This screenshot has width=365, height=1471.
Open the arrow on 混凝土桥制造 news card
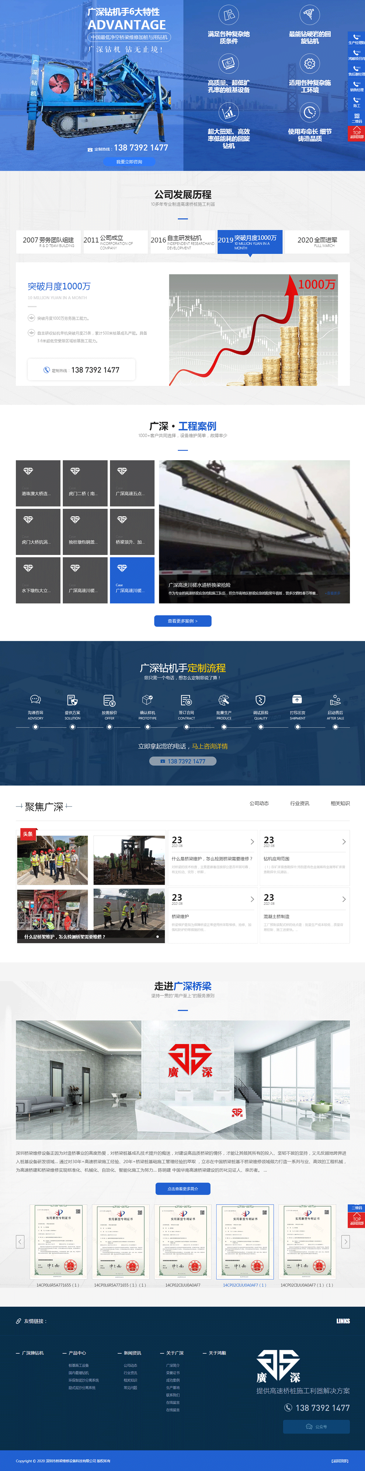344,899
